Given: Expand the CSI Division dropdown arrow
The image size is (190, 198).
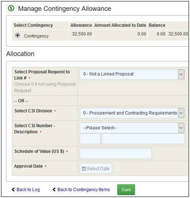Looking at the screenshot, I should coord(181,113).
